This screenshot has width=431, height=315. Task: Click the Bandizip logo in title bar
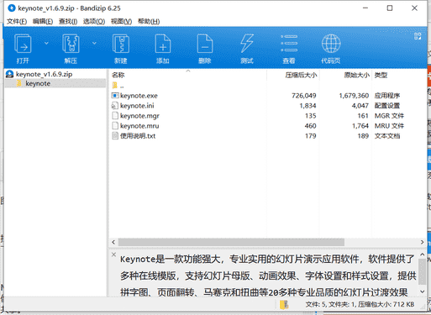pyautogui.click(x=12, y=8)
